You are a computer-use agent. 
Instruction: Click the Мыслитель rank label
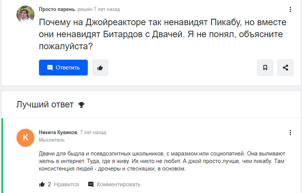pos(52,140)
